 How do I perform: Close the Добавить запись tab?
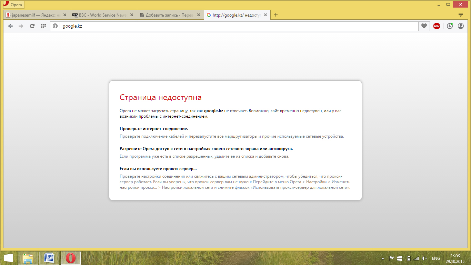(x=198, y=15)
